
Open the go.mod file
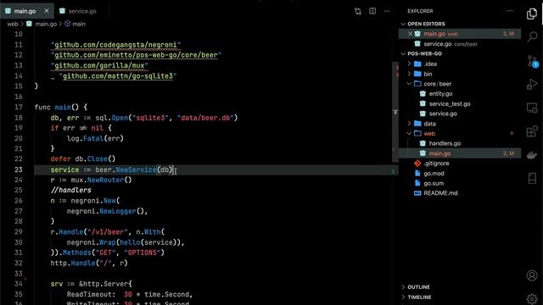pos(434,174)
